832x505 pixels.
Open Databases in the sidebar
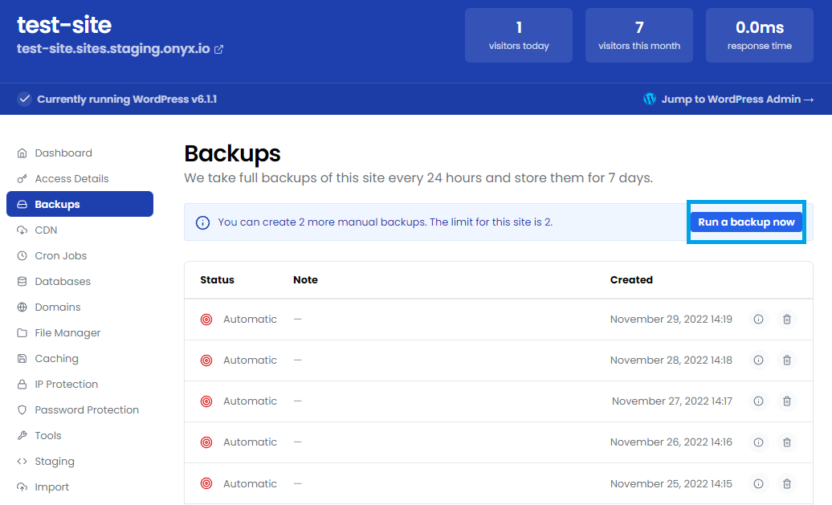[80, 282]
